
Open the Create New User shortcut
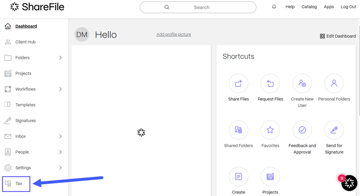pos(302,84)
